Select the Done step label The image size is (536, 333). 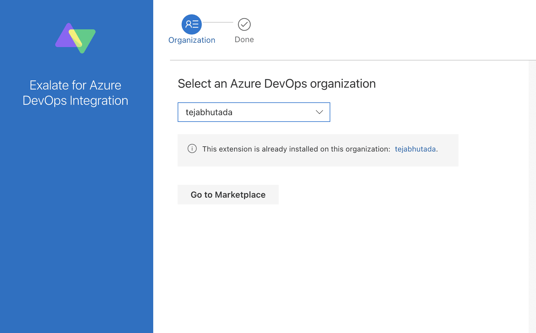(x=244, y=39)
